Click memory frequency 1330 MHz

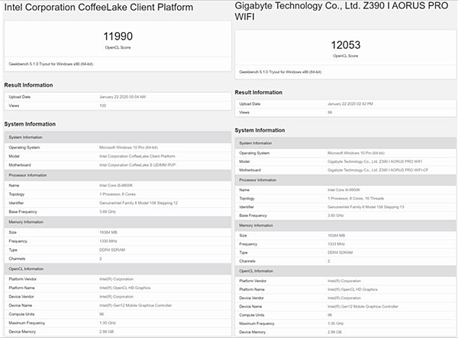108,241
